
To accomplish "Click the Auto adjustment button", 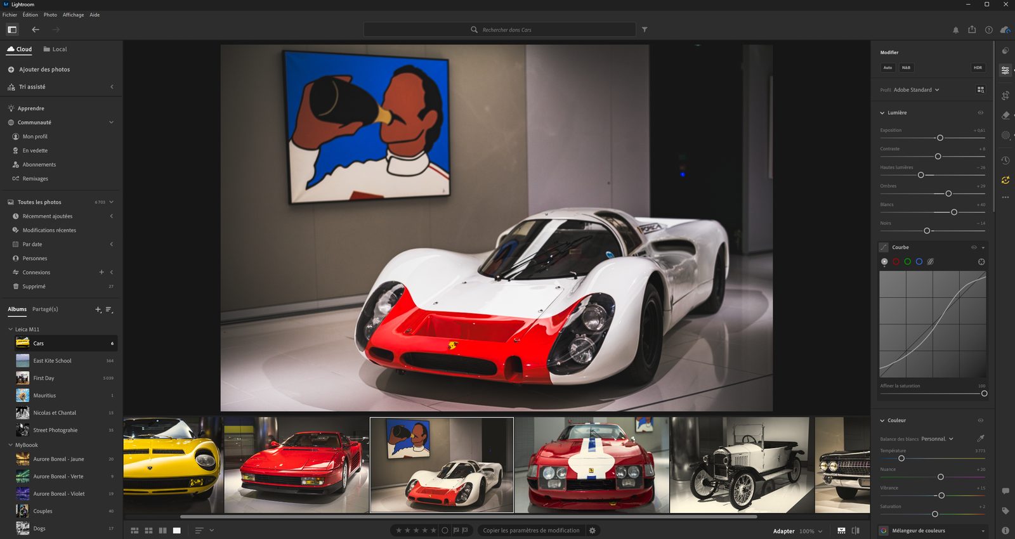I will pyautogui.click(x=887, y=68).
